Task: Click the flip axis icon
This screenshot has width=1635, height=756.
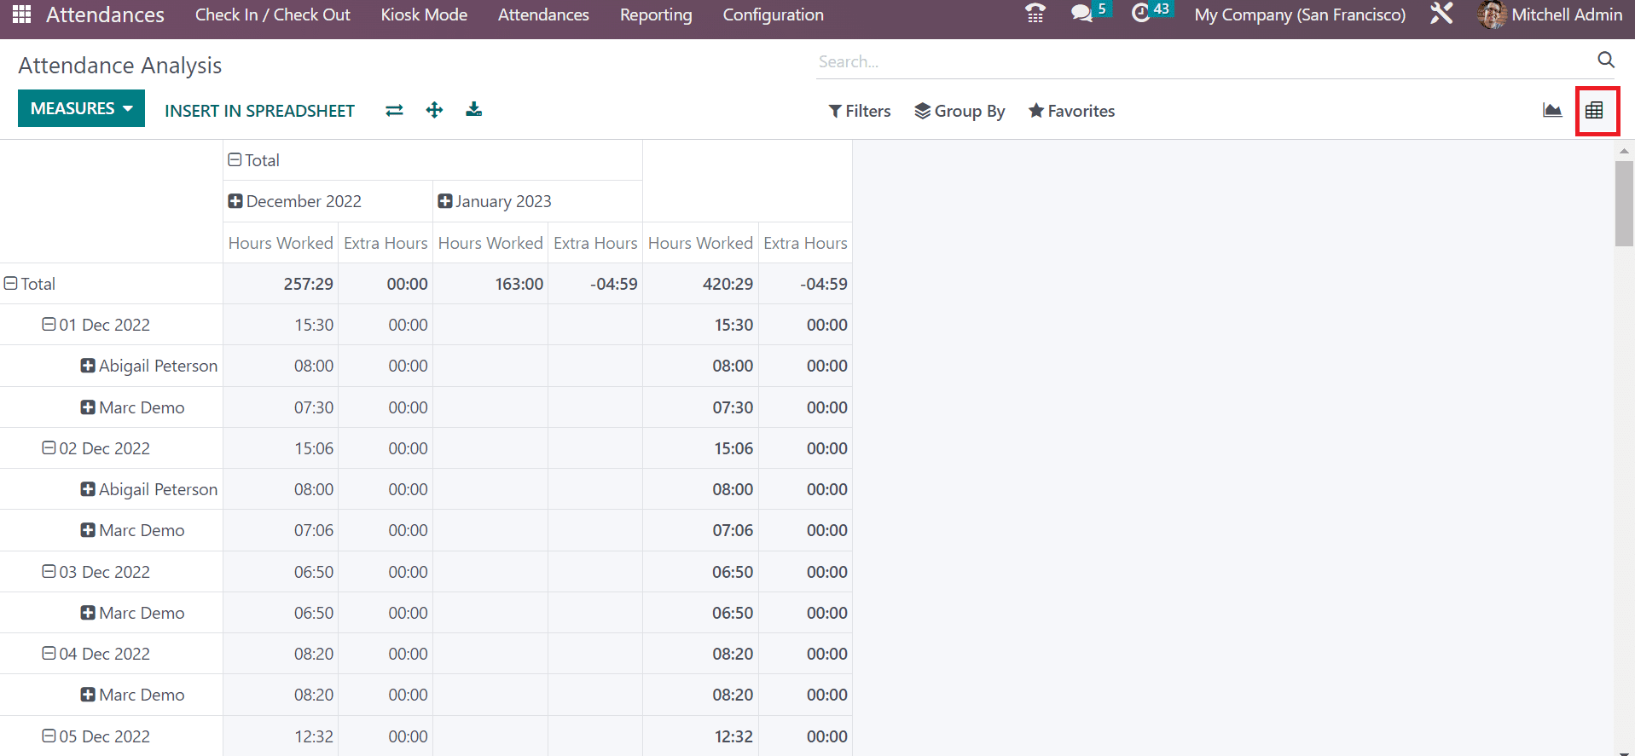Action: point(394,110)
